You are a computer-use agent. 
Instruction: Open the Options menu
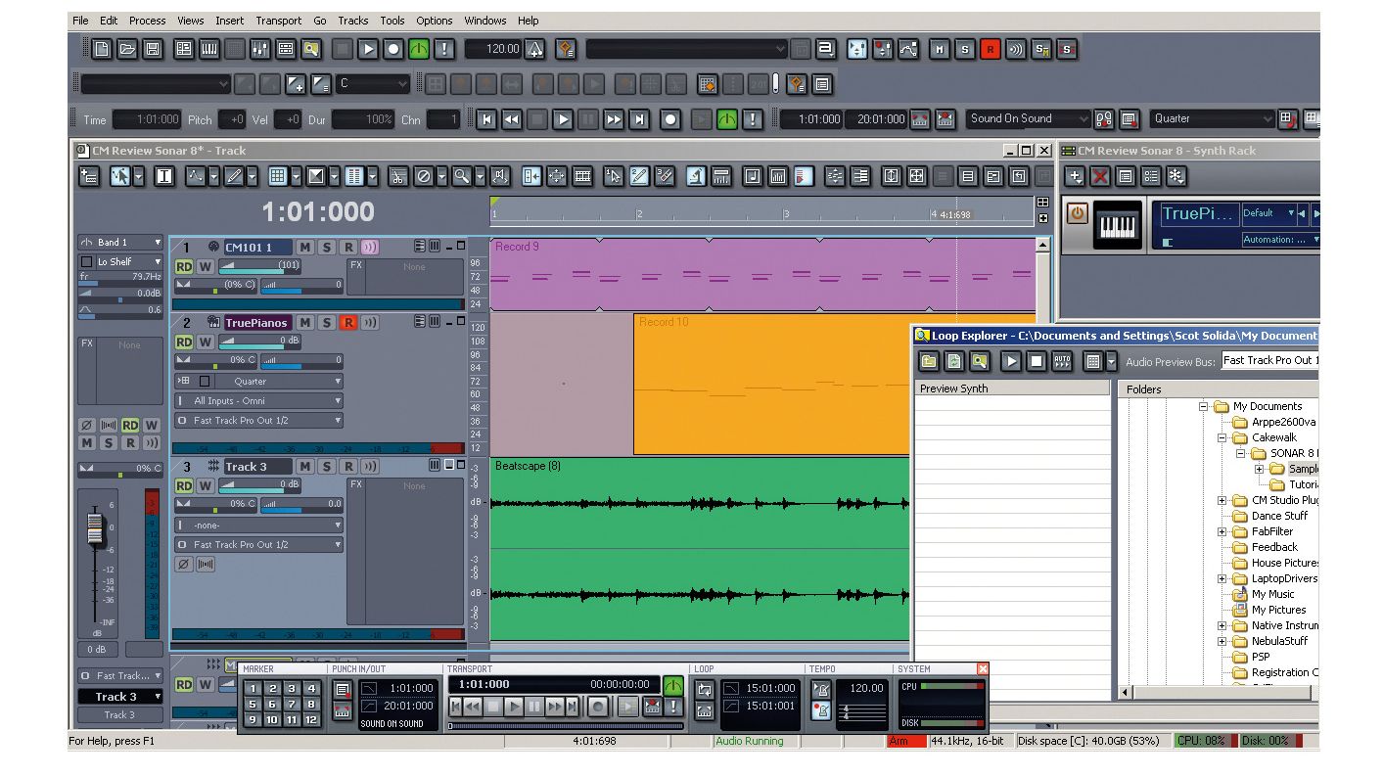click(x=434, y=21)
